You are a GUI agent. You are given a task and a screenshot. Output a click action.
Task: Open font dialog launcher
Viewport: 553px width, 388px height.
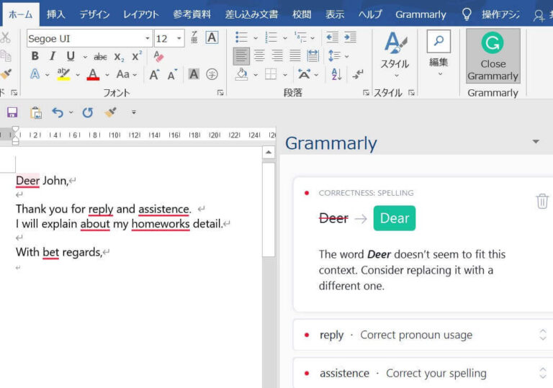(220, 92)
